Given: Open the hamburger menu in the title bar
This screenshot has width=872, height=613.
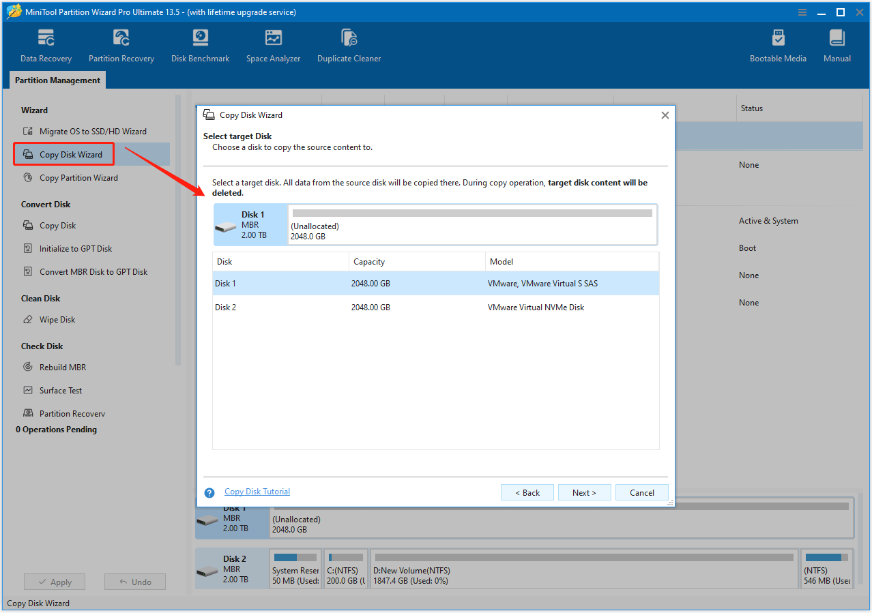Looking at the screenshot, I should coord(802,12).
